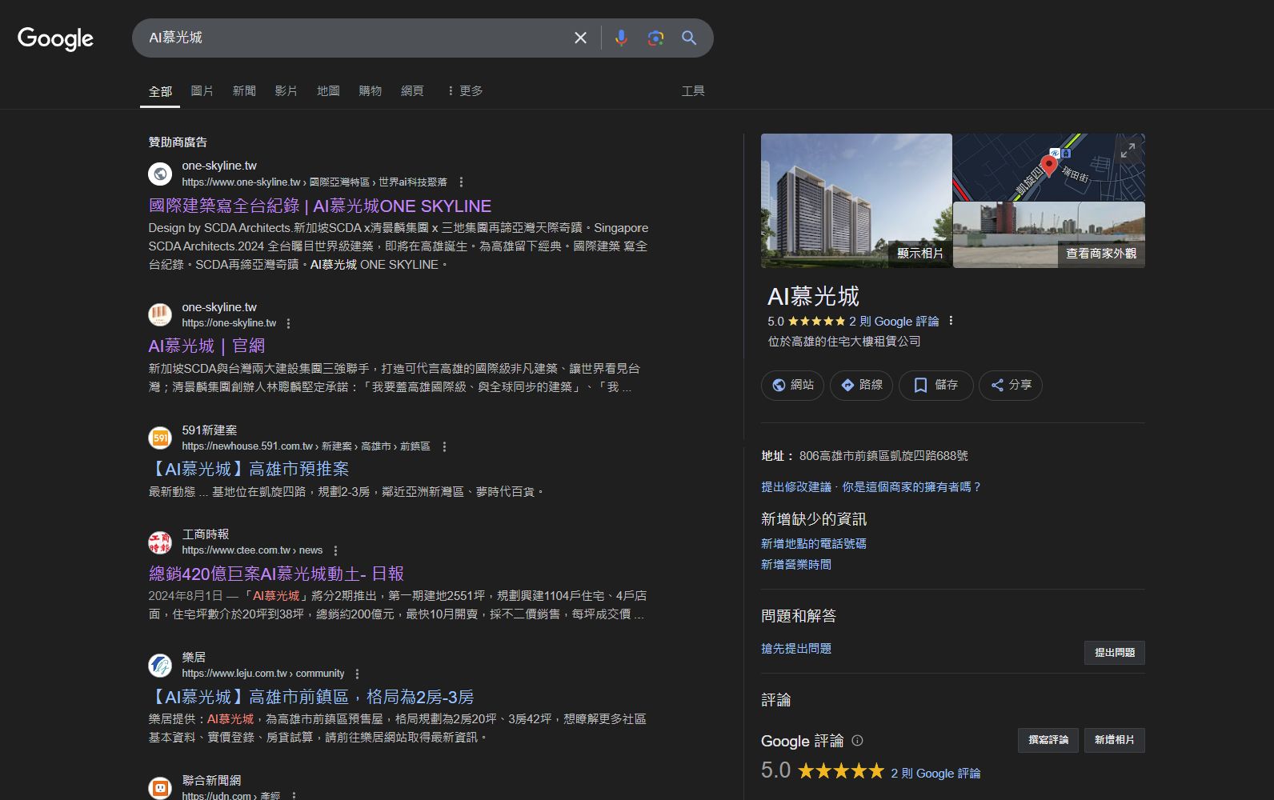
Task: Open 【AI慕光城】高雄市預推案 result
Action: coord(249,469)
